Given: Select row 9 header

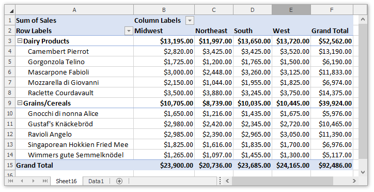Looking at the screenshot, I should click(x=10, y=103).
